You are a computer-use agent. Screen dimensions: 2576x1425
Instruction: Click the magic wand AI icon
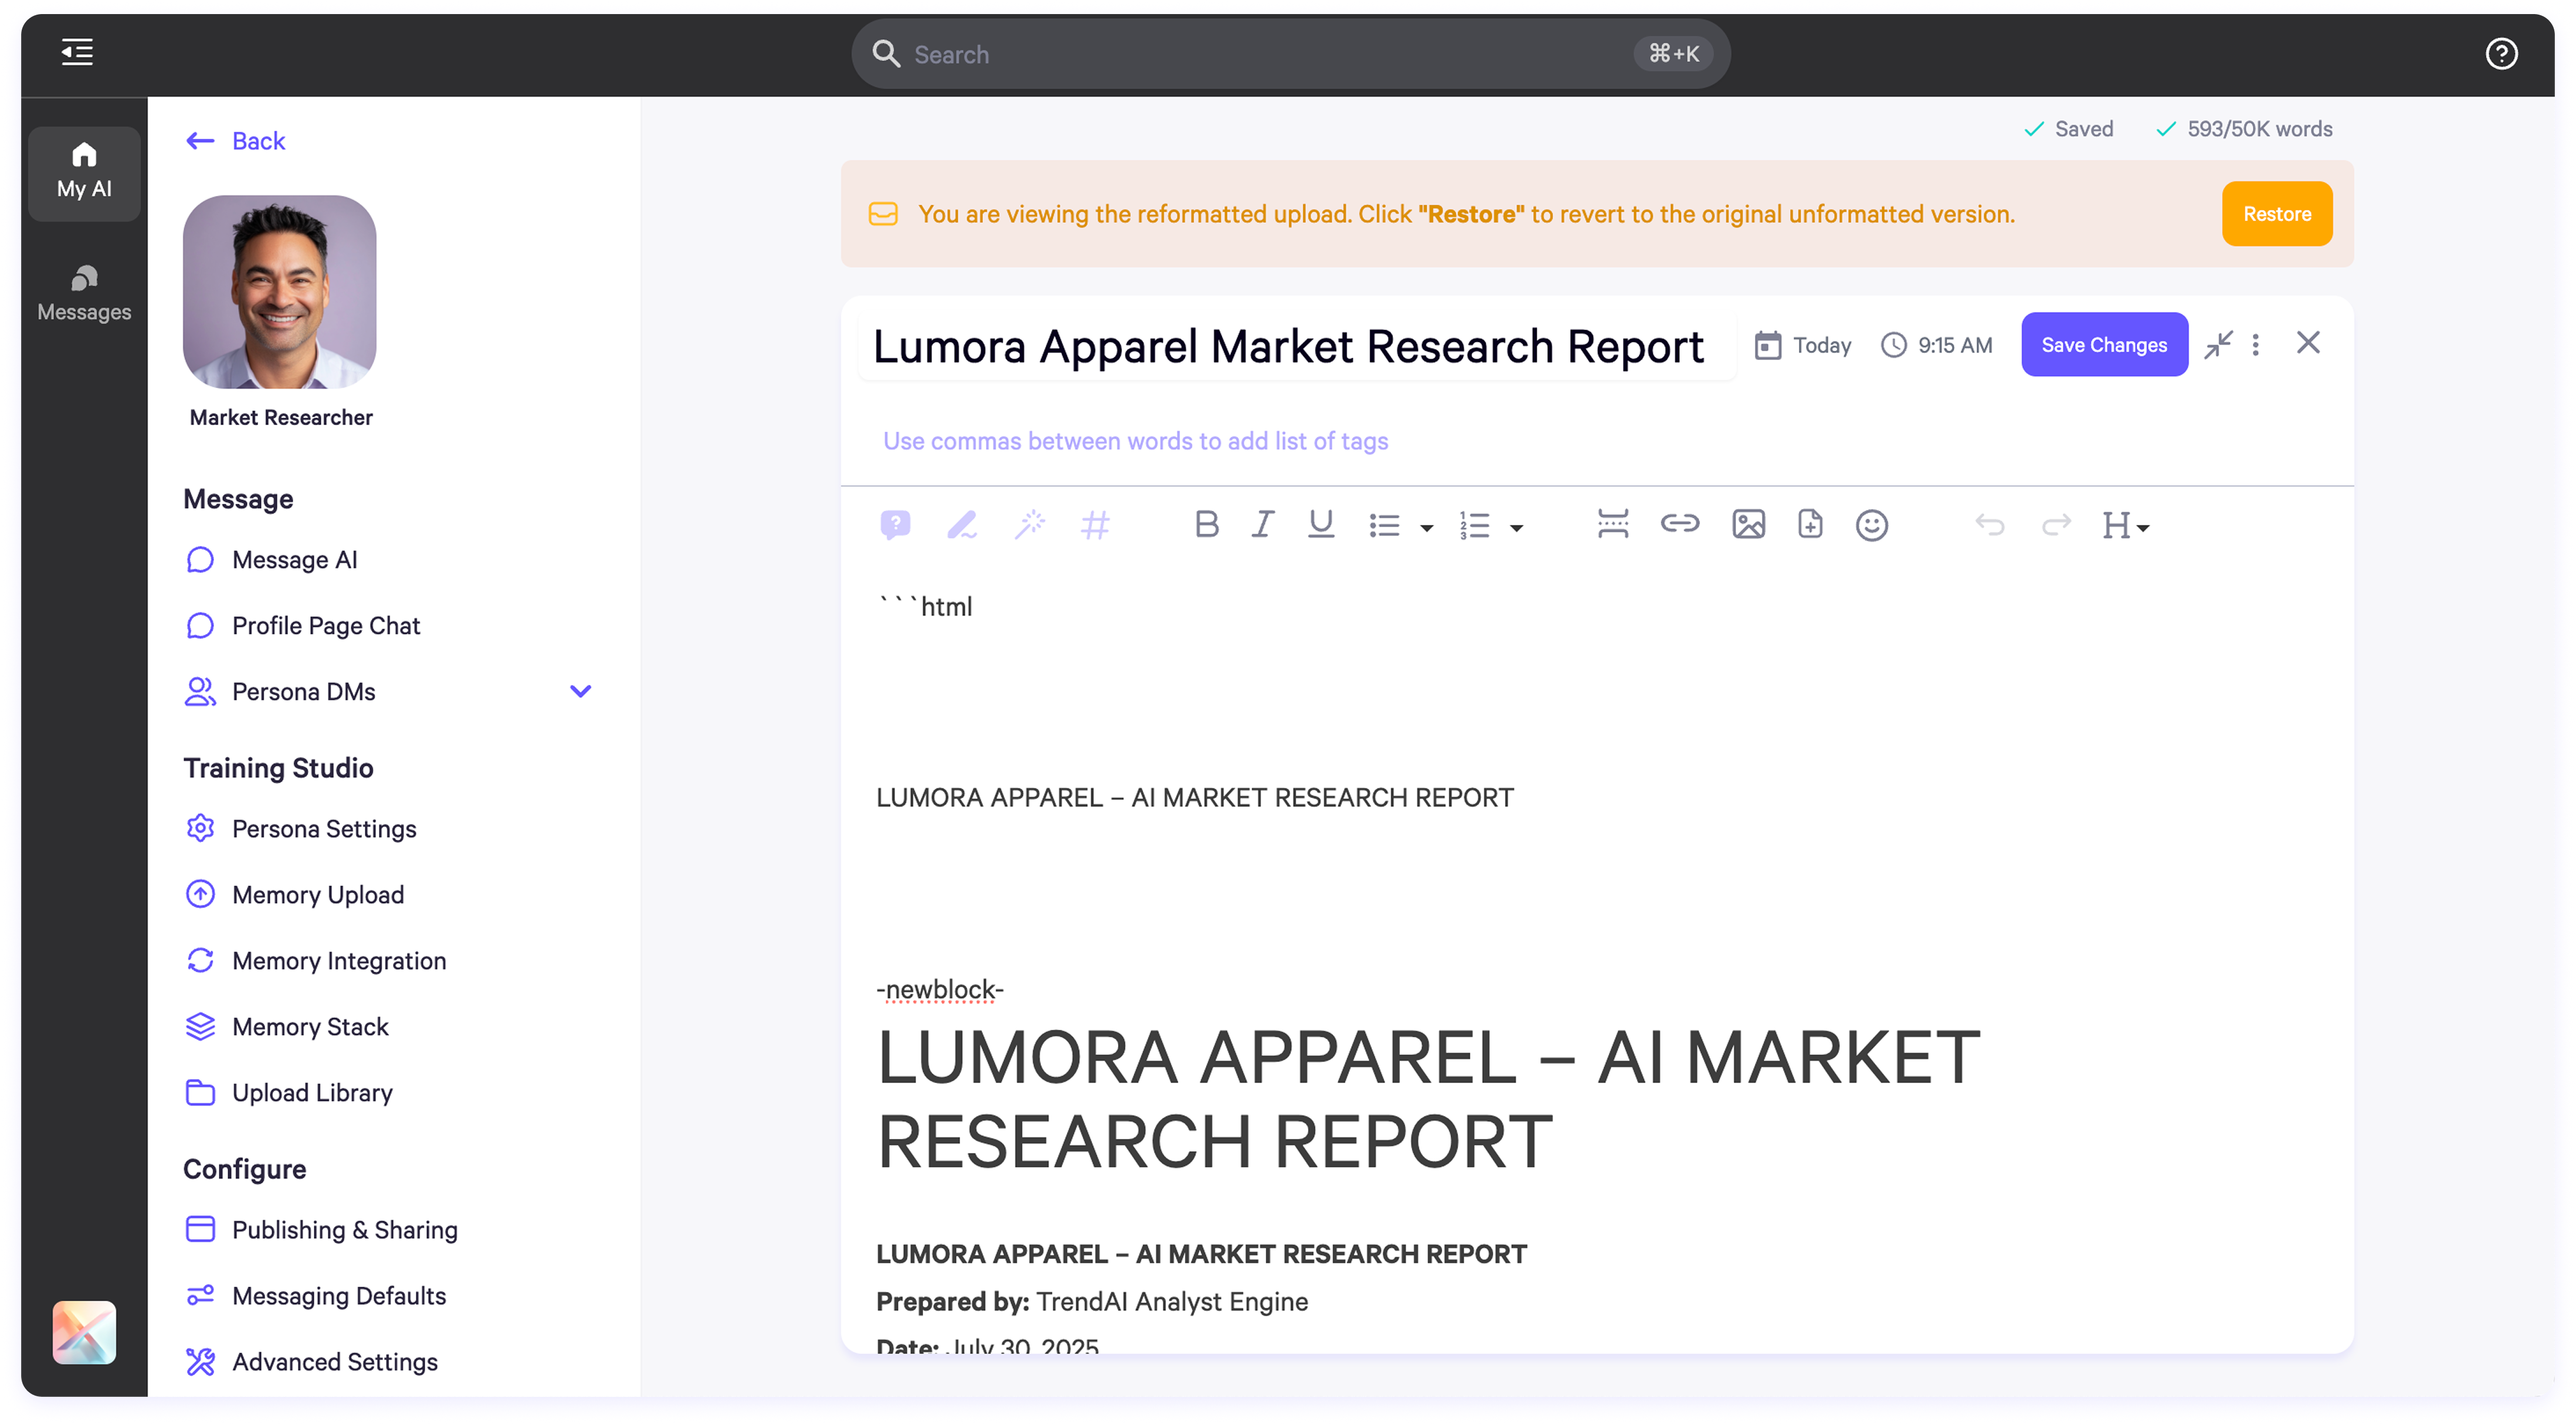pyautogui.click(x=1029, y=524)
